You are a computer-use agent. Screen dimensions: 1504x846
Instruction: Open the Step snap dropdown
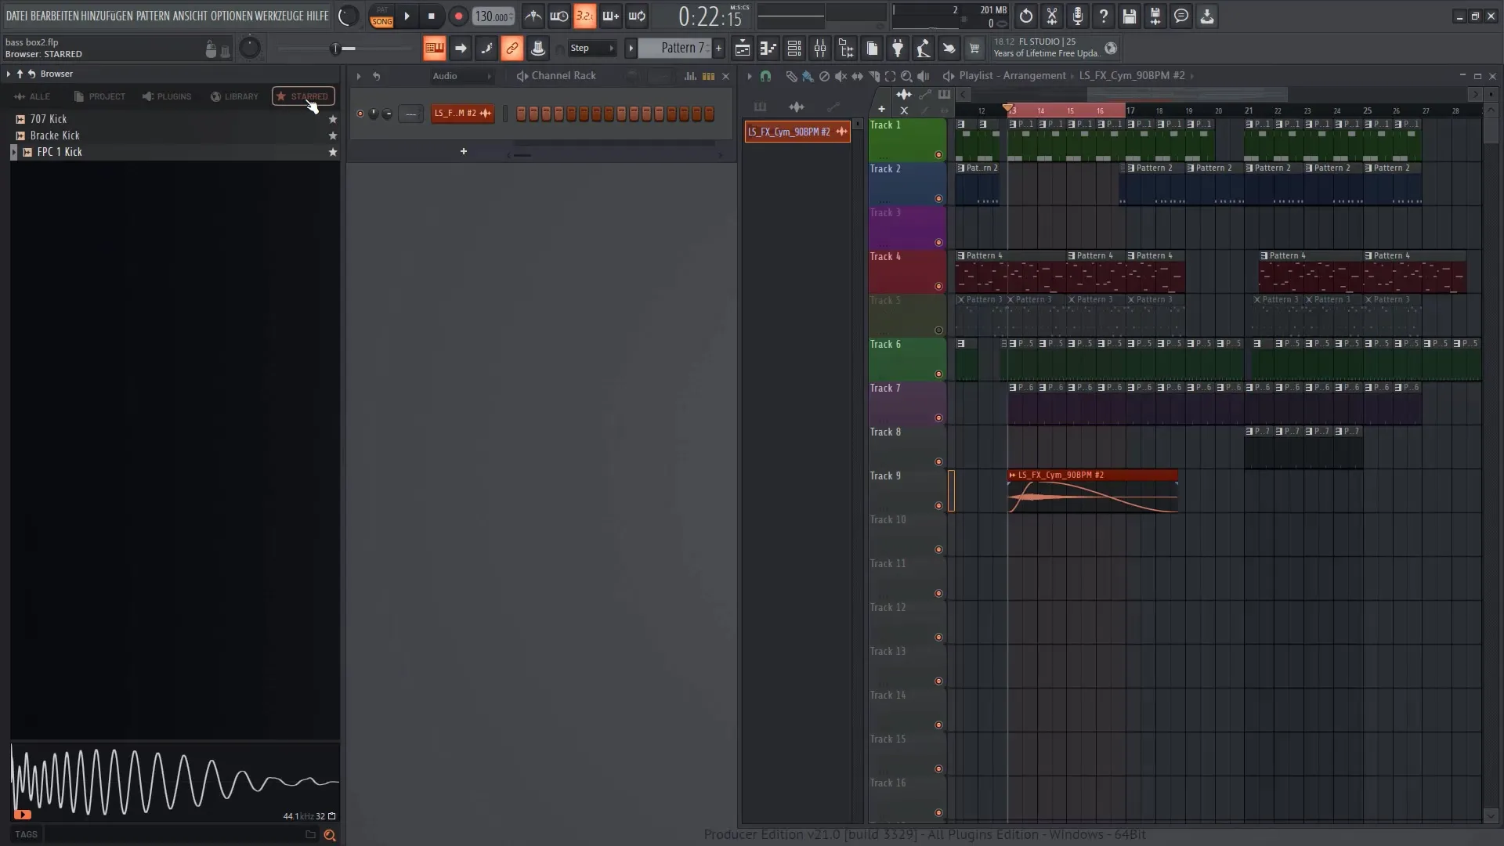point(592,49)
